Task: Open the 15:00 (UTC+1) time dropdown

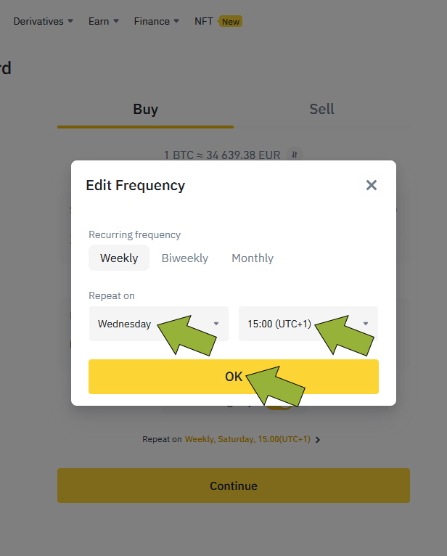Action: [x=308, y=324]
